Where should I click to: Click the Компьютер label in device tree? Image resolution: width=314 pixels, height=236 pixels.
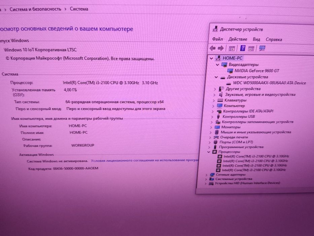(234, 106)
